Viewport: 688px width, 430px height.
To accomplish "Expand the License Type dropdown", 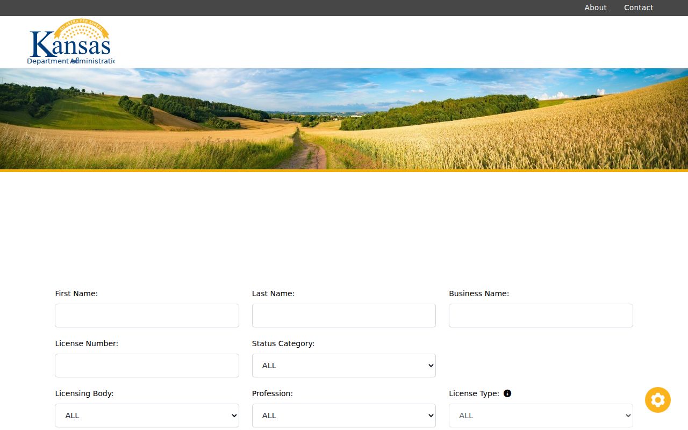I will coord(541,415).
